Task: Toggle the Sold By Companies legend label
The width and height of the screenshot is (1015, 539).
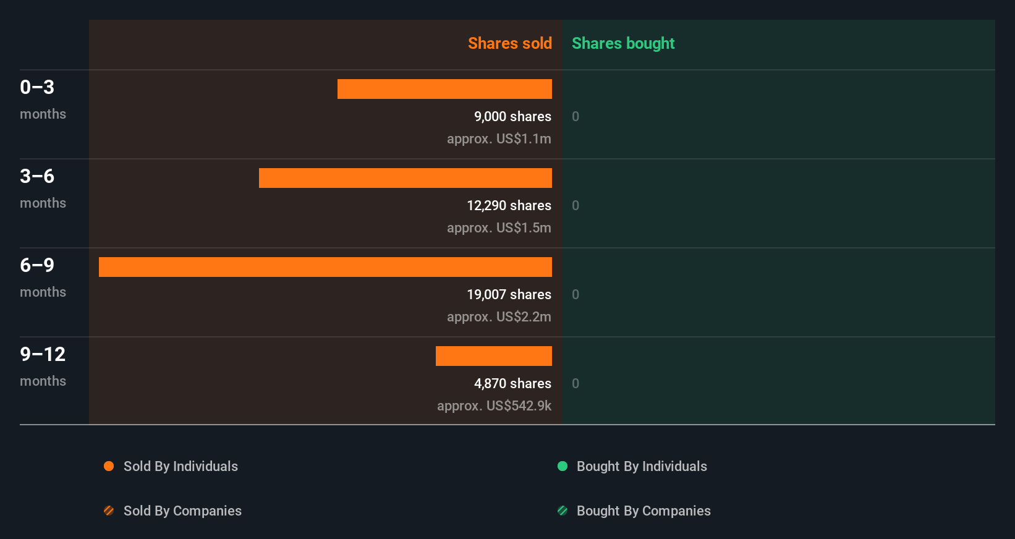Action: [182, 511]
